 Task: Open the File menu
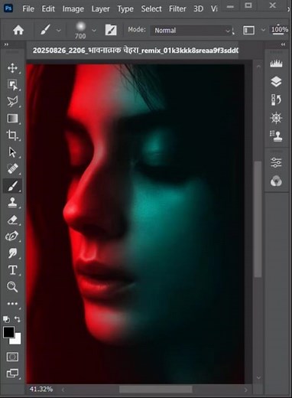(28, 9)
